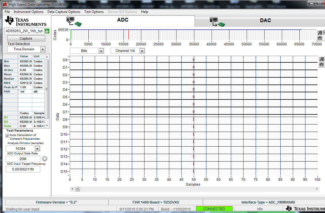Click the ADC Input Target Frequency field
Image resolution: width=325 pixels, height=213 pixels.
coord(23,169)
